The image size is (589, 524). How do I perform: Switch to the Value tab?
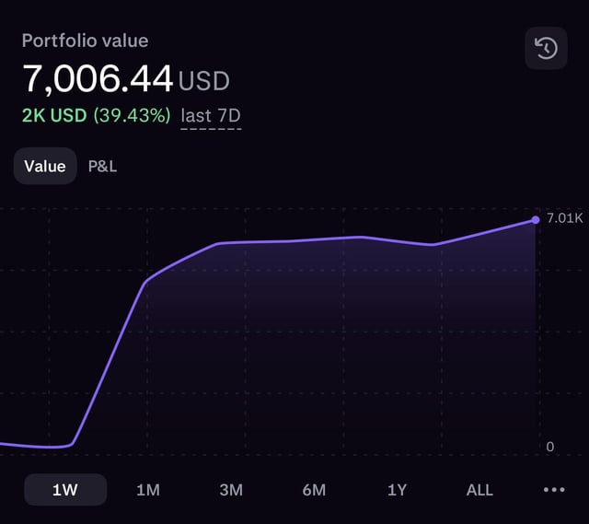(x=45, y=167)
